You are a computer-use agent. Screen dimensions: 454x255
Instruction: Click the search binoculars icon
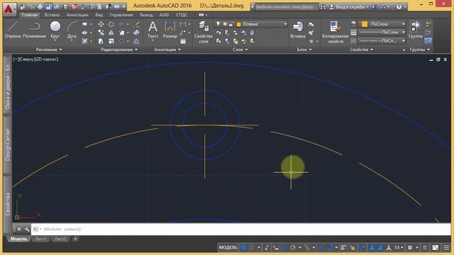pos(323,6)
